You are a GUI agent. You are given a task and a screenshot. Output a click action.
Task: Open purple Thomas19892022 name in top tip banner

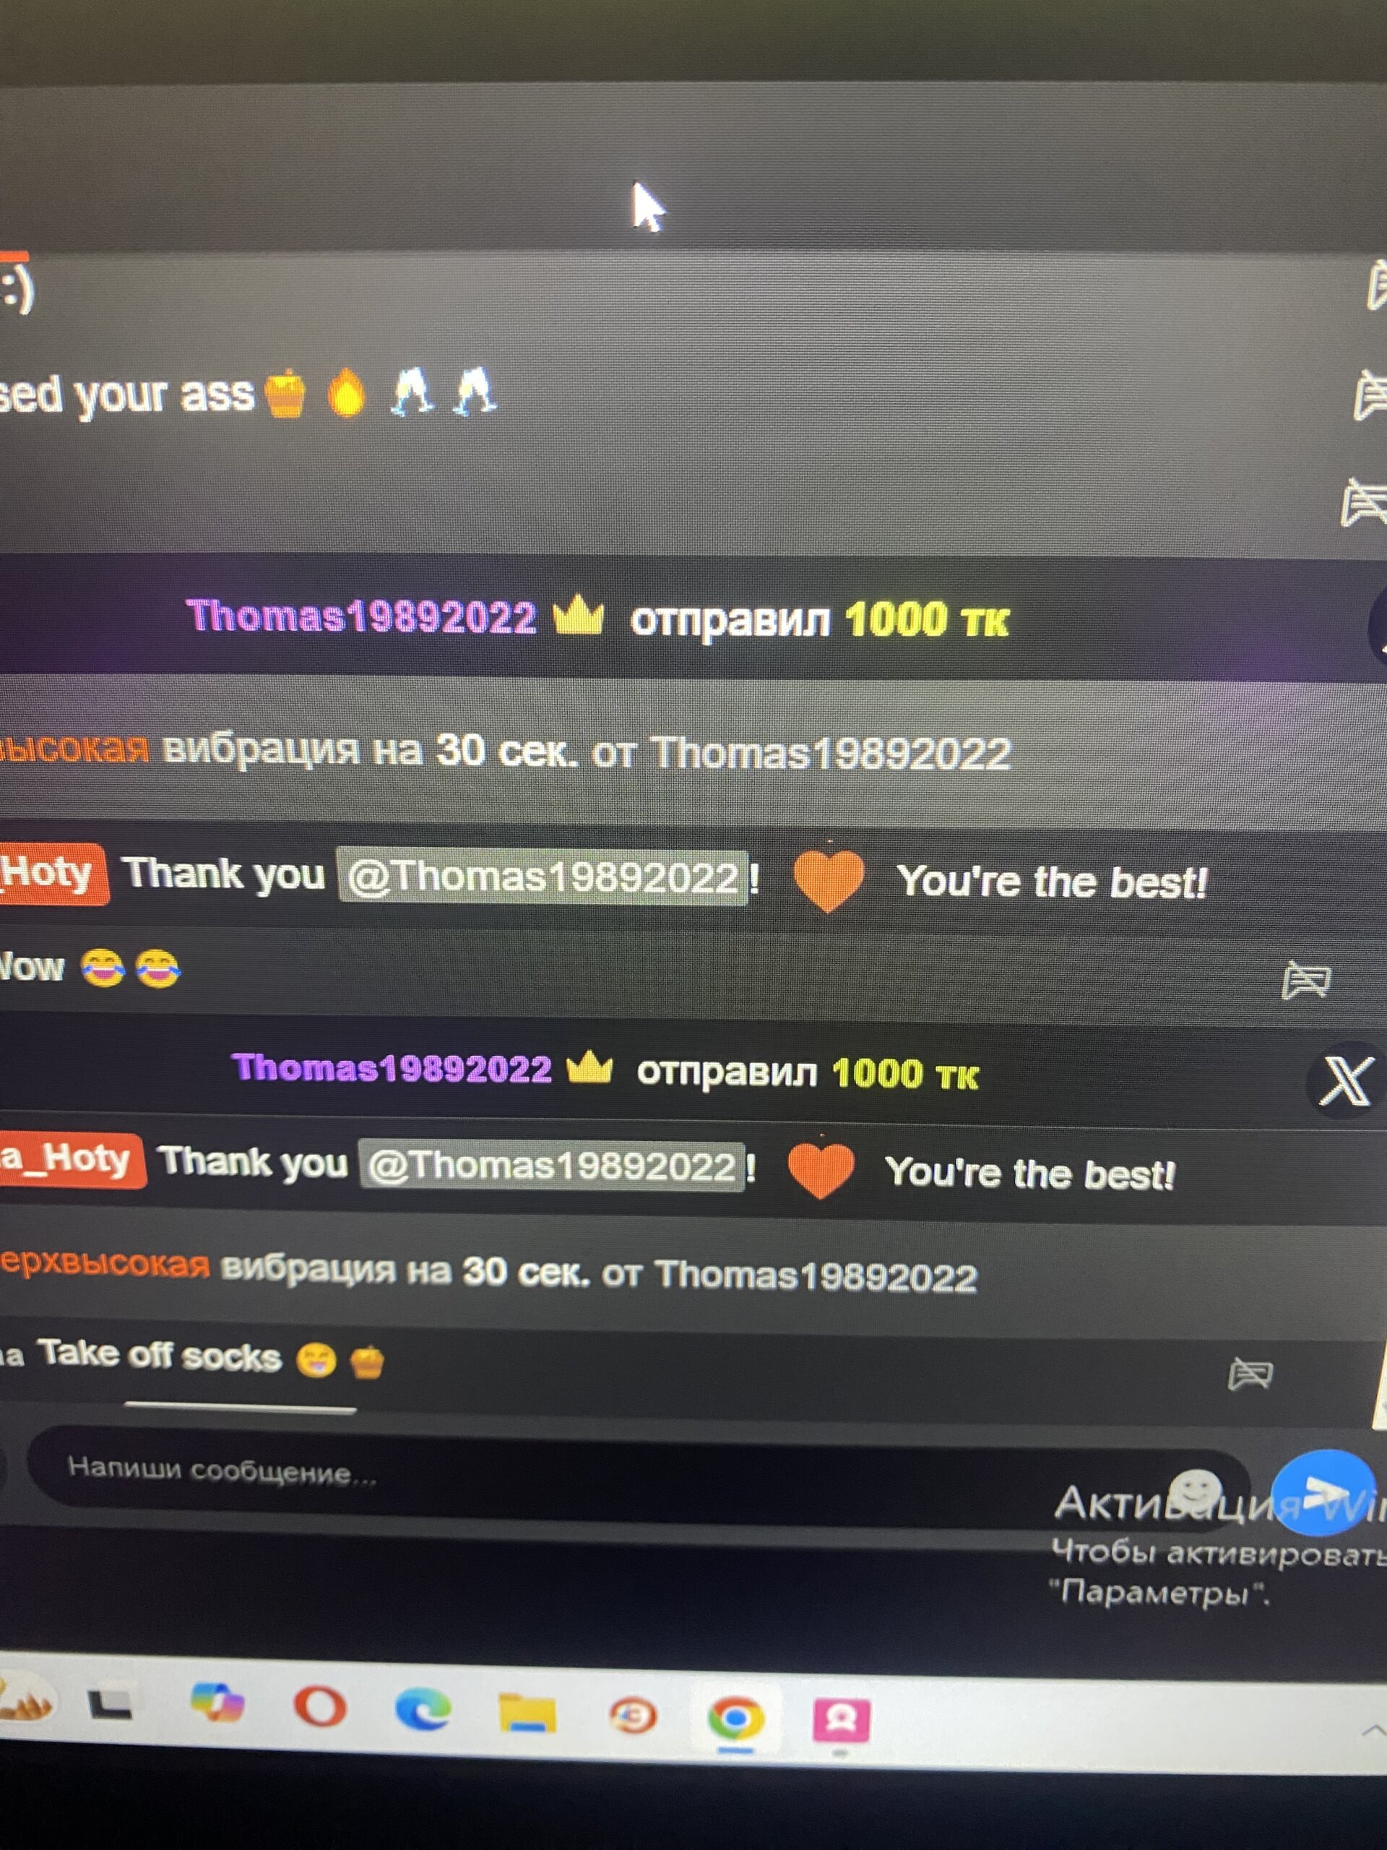click(x=361, y=617)
